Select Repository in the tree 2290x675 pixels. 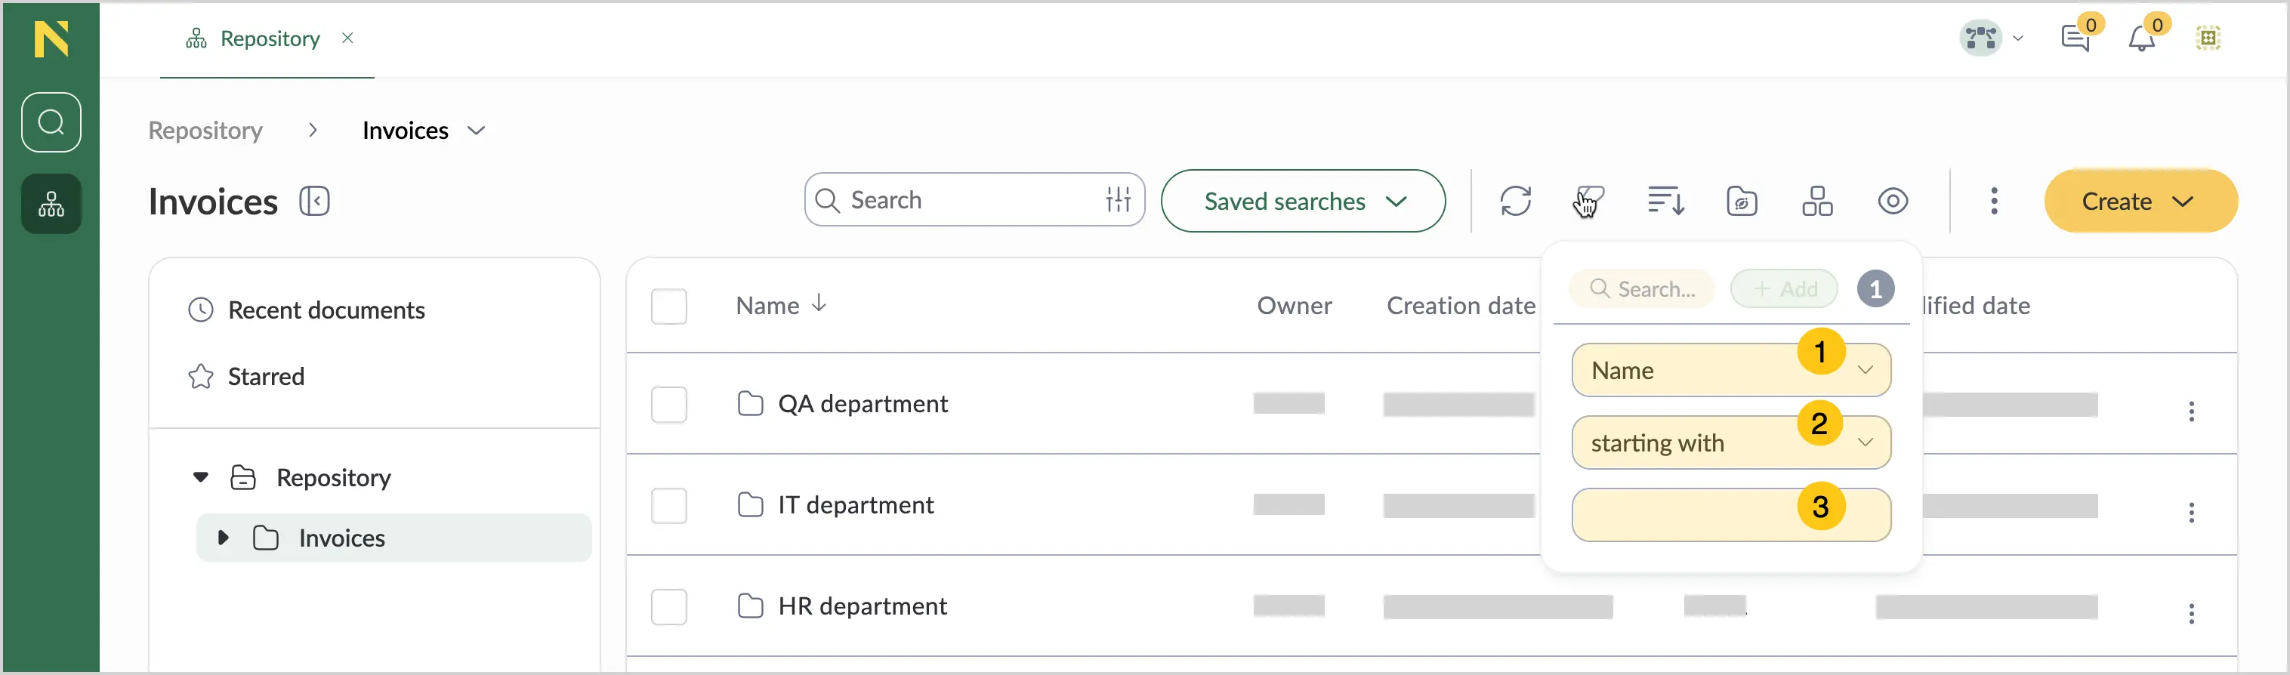(x=333, y=478)
